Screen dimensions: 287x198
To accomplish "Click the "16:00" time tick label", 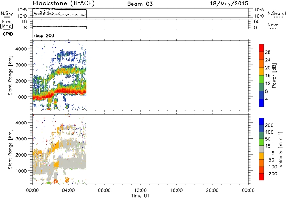I will (x=176, y=190).
